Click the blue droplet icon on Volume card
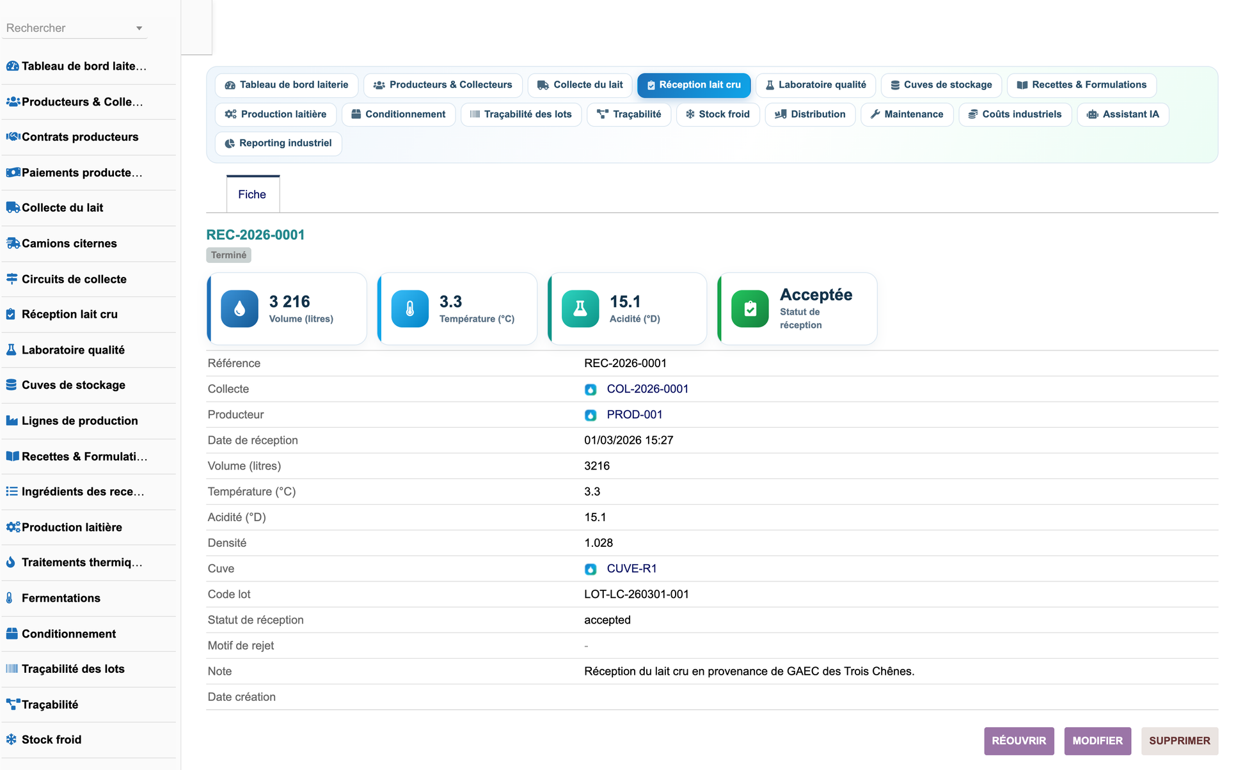 [x=239, y=309]
